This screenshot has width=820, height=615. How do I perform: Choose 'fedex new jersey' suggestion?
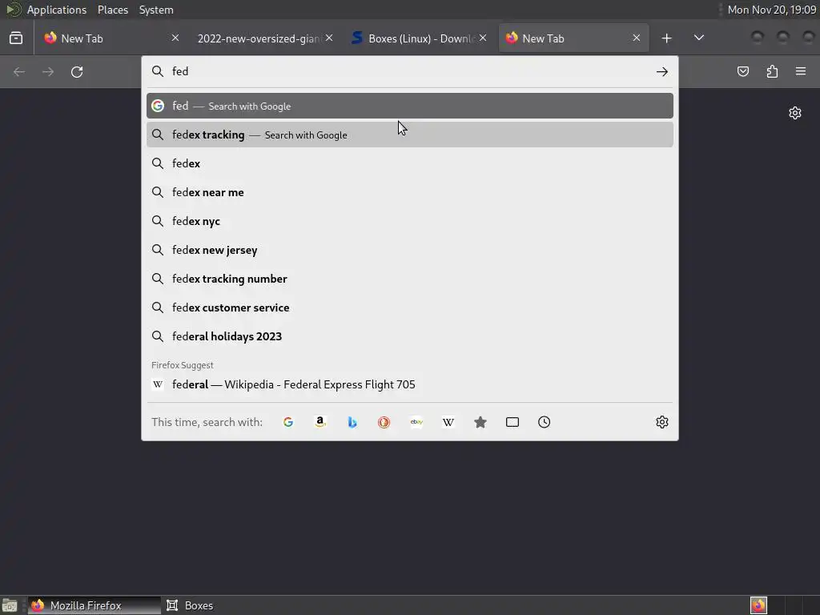click(x=410, y=250)
